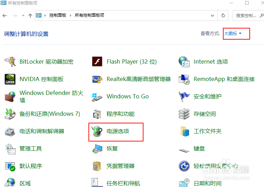Open the Administrative Tools icon
Screen dimensions: 264x187
click(10, 149)
